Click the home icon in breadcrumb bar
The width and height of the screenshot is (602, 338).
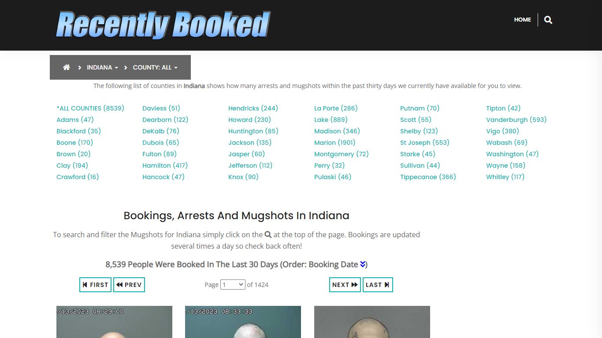tap(67, 67)
